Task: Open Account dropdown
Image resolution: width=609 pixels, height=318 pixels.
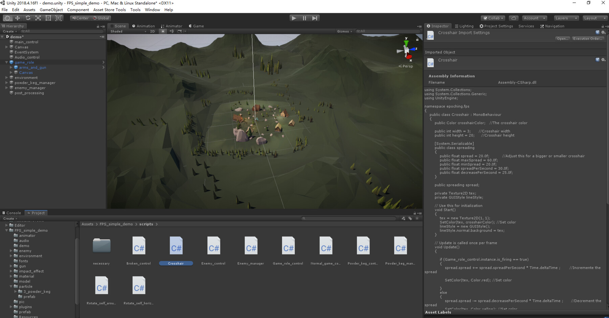Action: coord(535,18)
